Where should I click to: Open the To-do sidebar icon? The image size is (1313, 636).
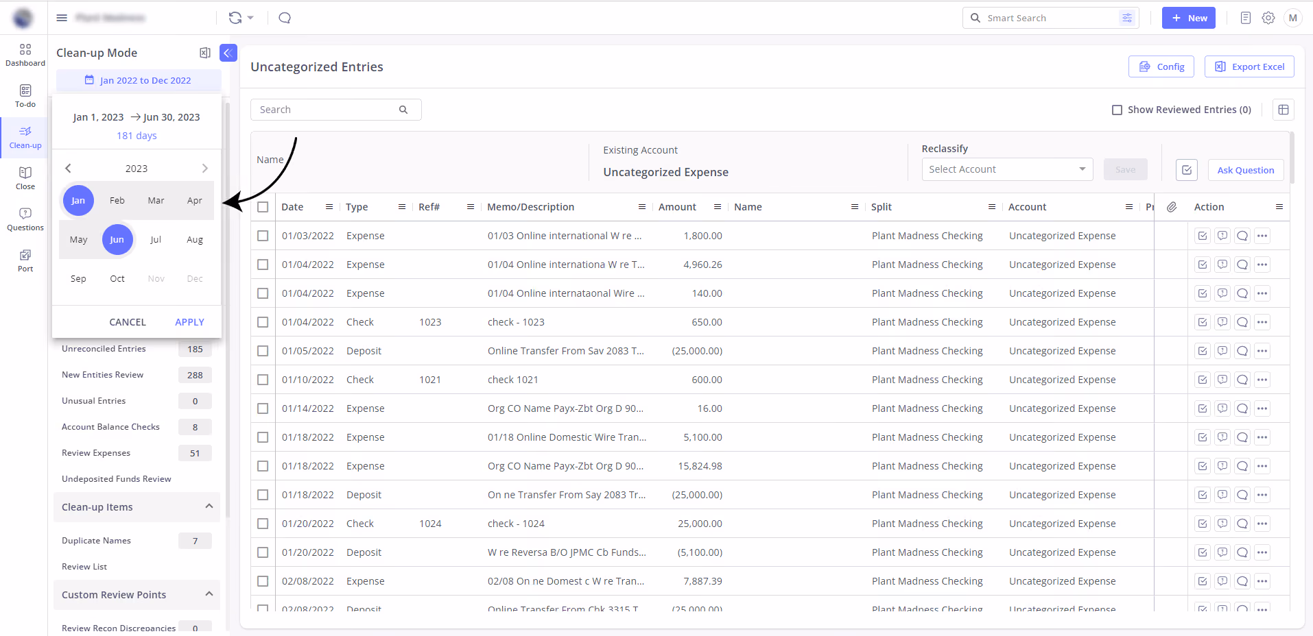point(25,96)
